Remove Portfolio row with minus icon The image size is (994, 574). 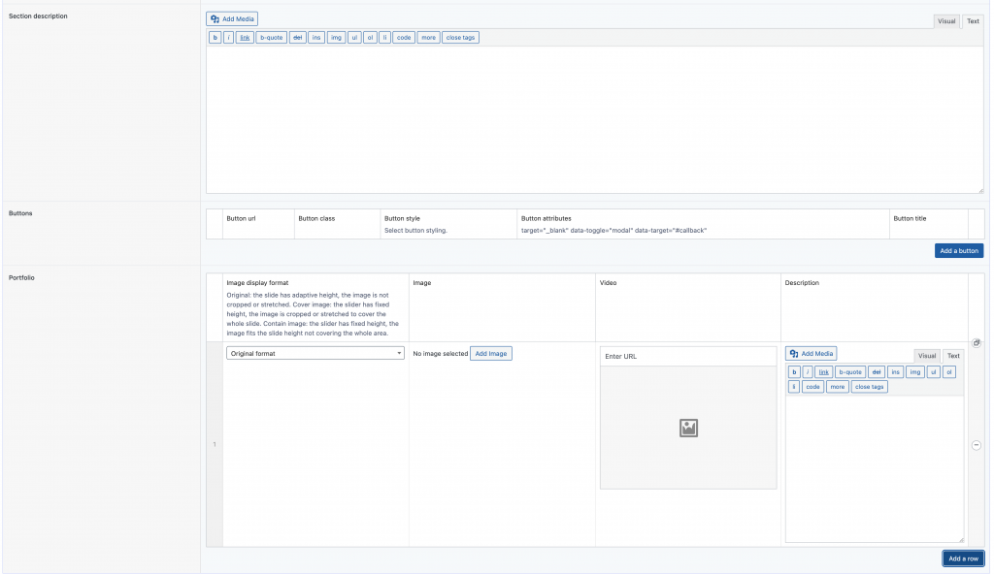(x=977, y=445)
